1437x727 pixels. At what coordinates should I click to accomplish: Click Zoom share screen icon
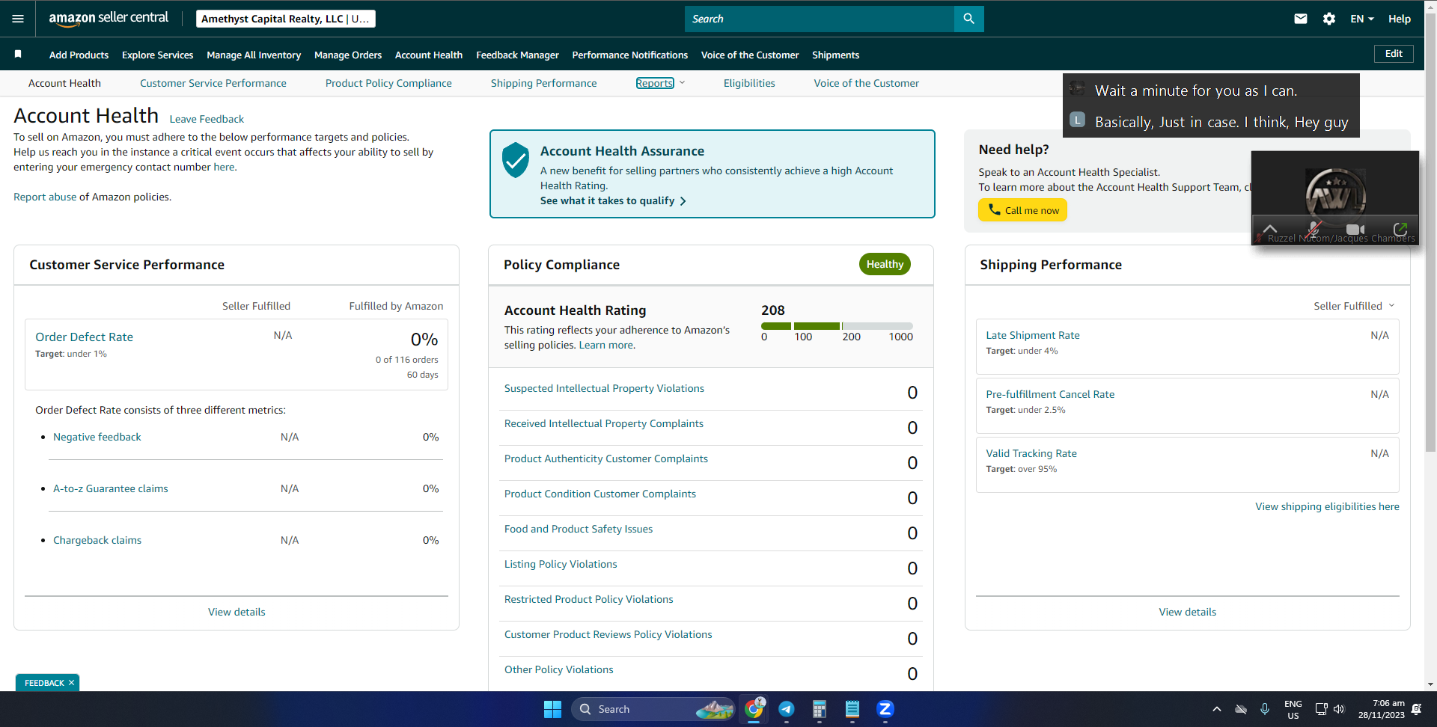point(1400,229)
